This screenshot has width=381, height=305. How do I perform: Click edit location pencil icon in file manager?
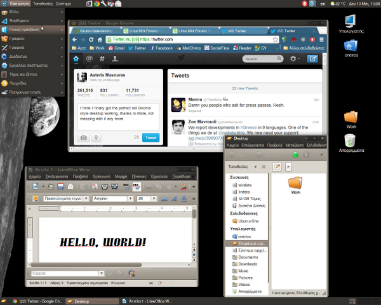[277, 166]
